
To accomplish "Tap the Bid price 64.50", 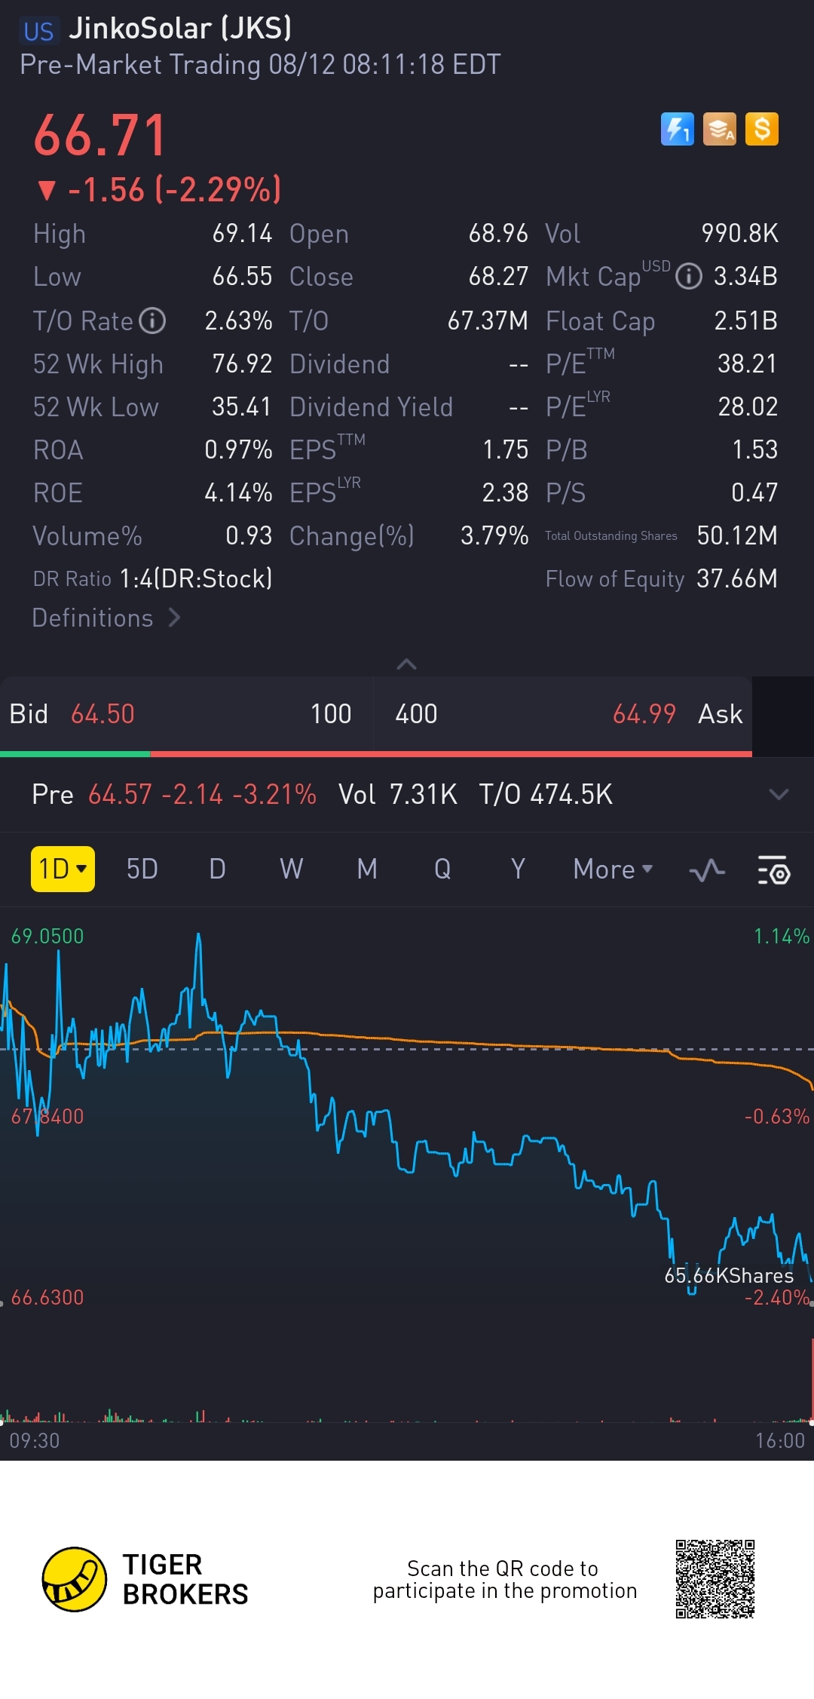I will click(x=103, y=714).
